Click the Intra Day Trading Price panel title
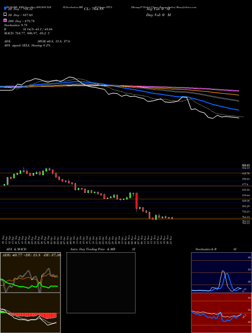Screen dimensions: 252x333 pos(103,249)
